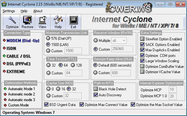Open the Settings menu

(x=9, y=11)
